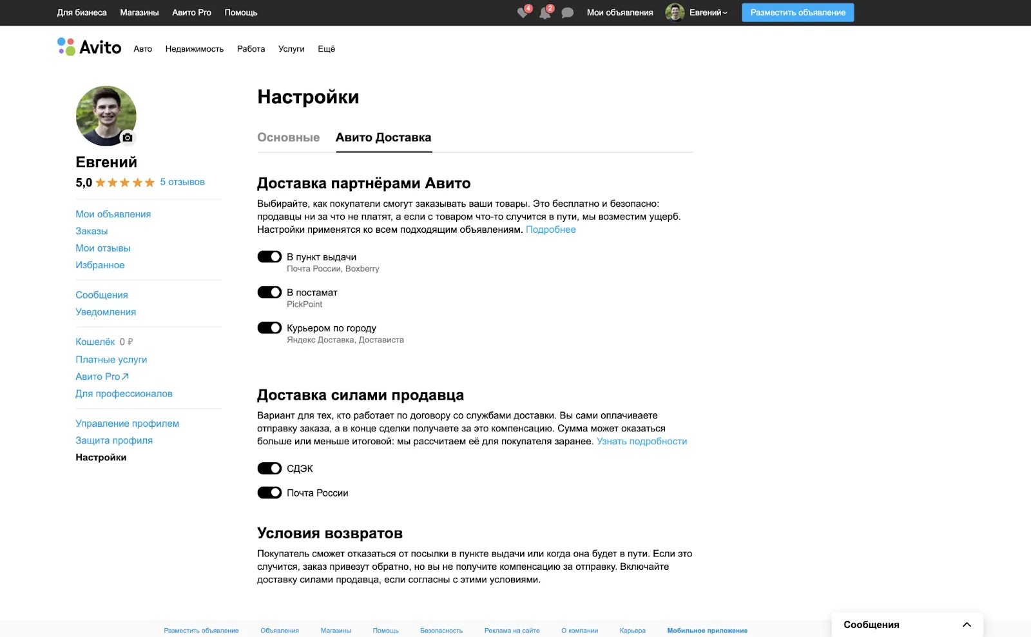Footer: open О компании link
1031x637 pixels.
click(579, 631)
